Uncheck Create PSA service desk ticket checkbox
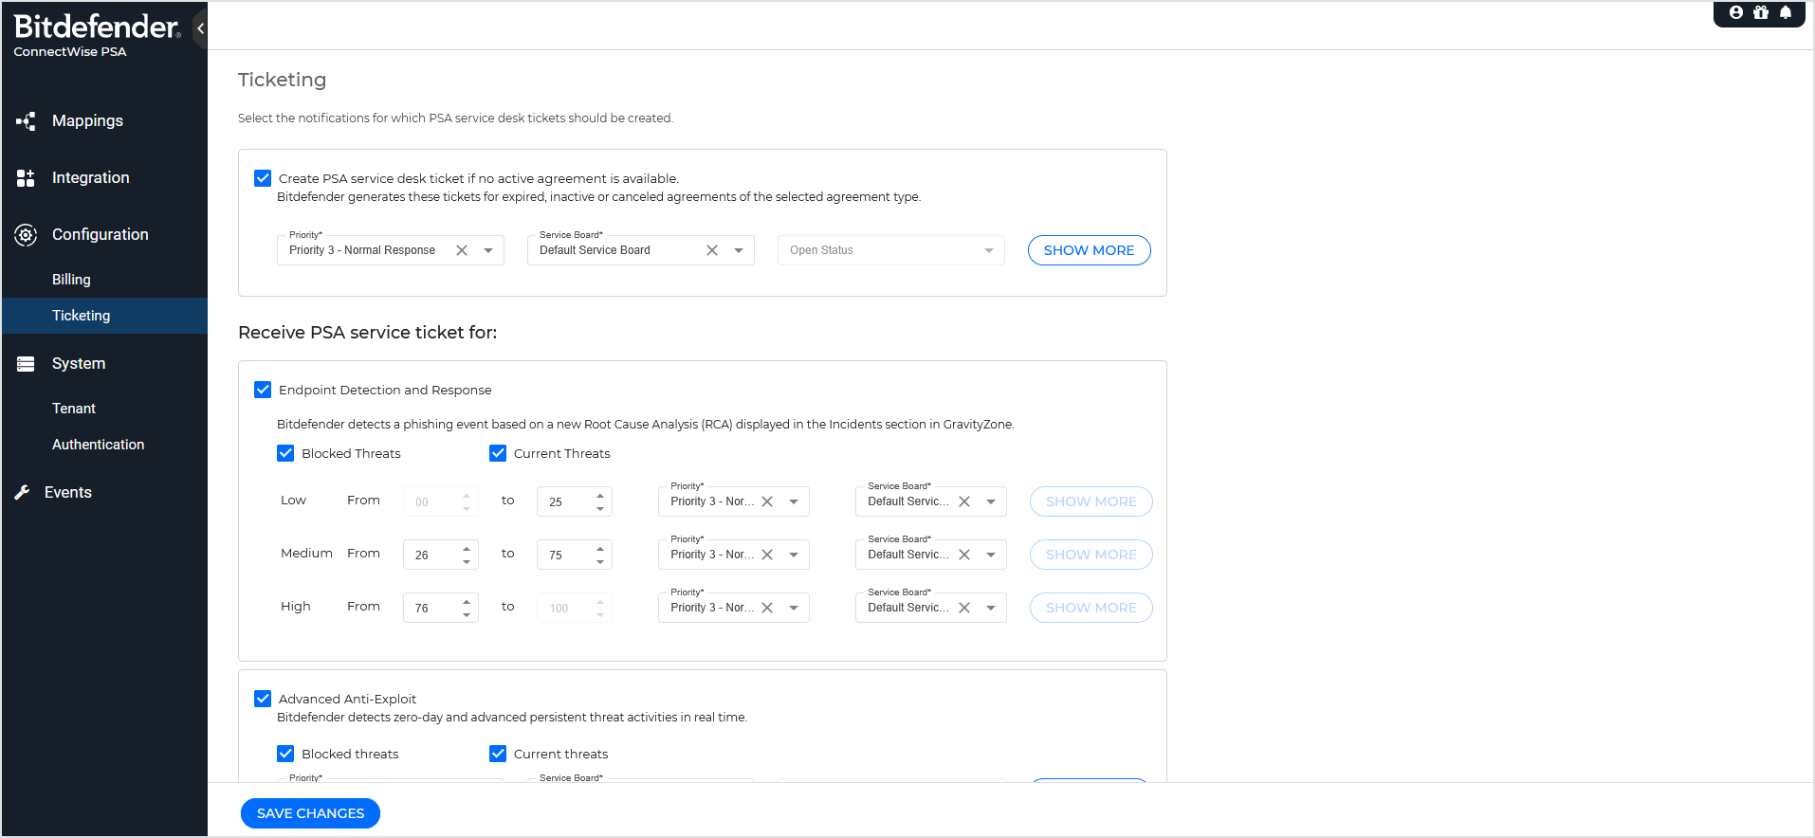 (263, 178)
